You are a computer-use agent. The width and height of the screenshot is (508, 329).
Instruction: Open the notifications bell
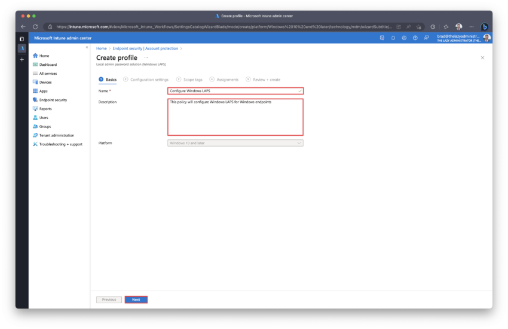[x=393, y=38]
